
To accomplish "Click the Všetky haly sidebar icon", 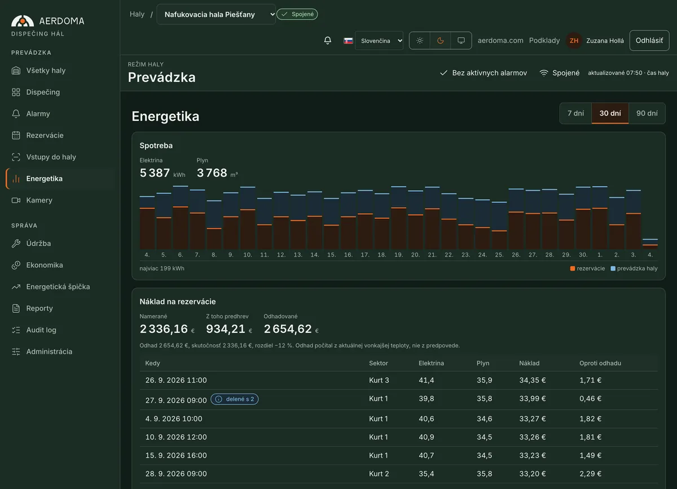I will 16,71.
